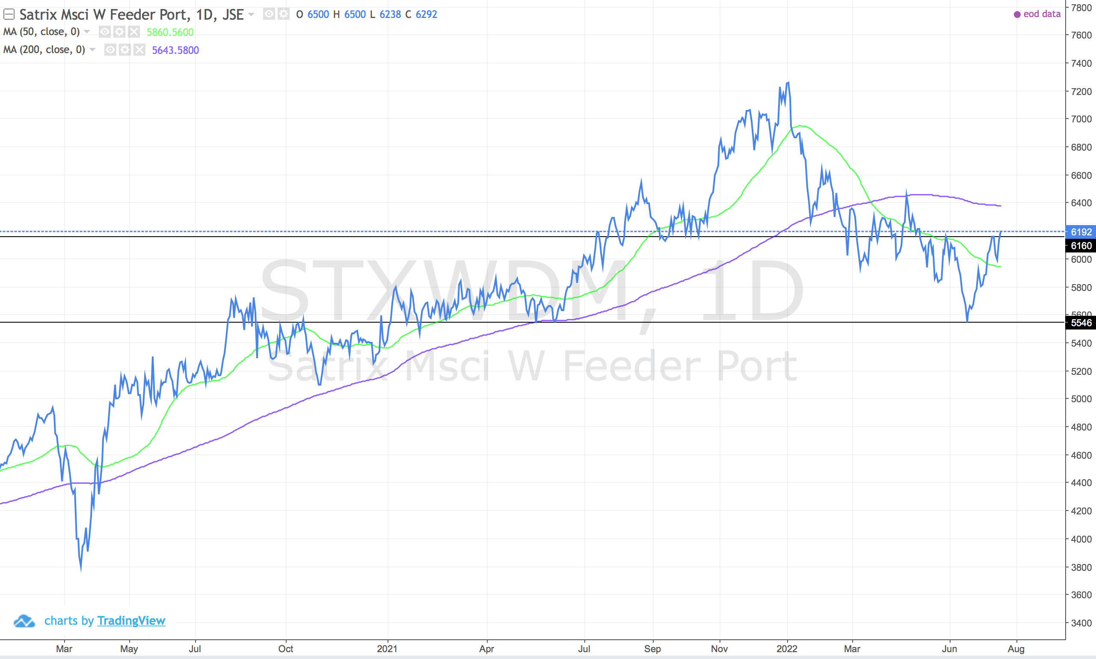Open the TradingView link
Screen dimensions: 1096x659
pos(131,620)
